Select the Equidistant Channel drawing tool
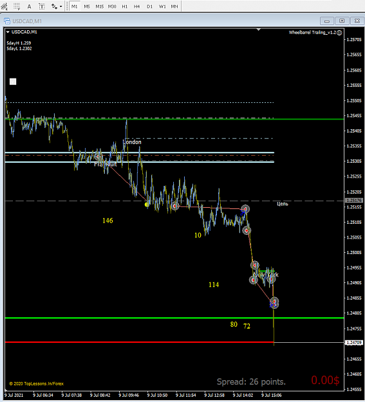Image resolution: width=365 pixels, height=402 pixels. coord(5,6)
